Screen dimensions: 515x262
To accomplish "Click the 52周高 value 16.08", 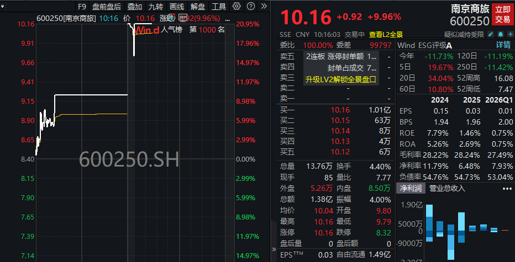I will click(503, 78).
